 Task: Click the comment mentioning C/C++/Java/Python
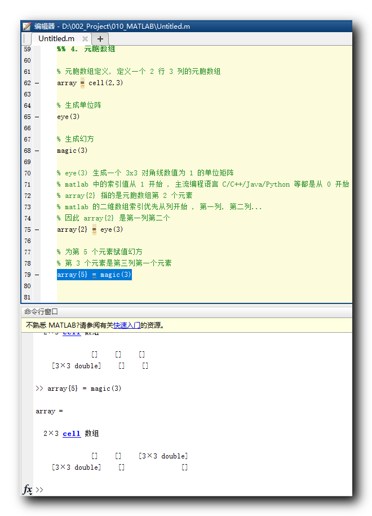203,184
